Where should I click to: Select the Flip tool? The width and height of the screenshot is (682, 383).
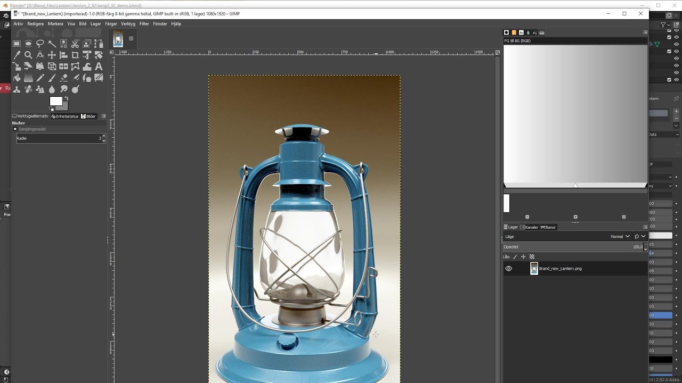tap(63, 66)
